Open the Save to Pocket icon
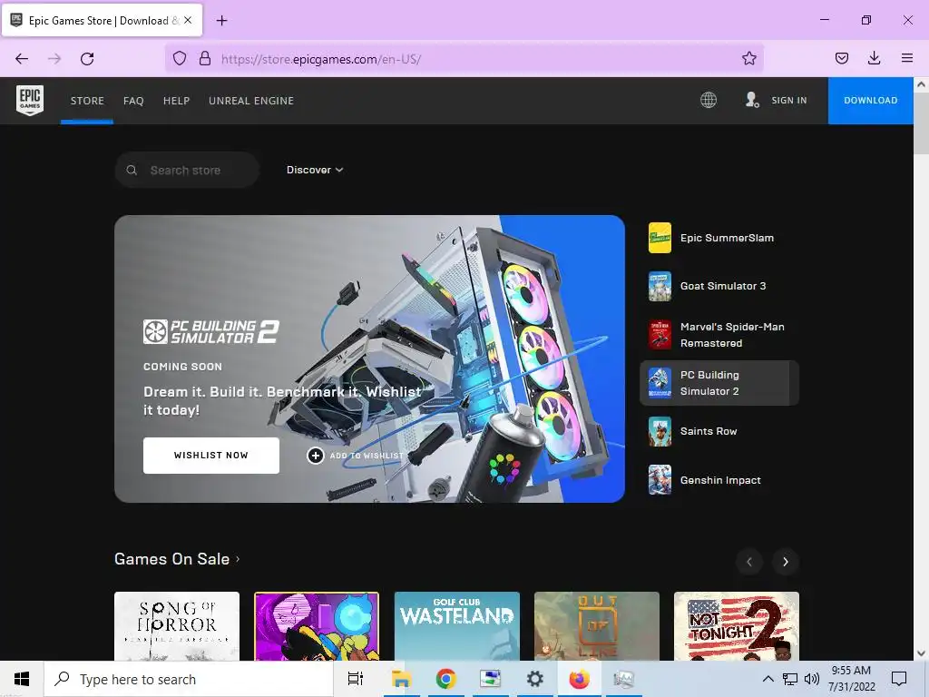 [x=841, y=58]
